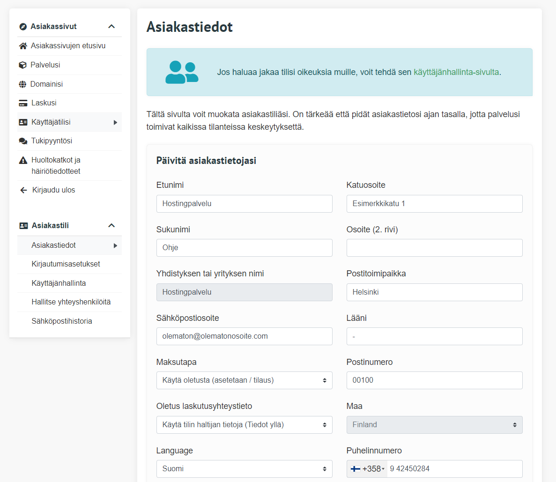Click the Postitoimipaikka field

pos(434,292)
